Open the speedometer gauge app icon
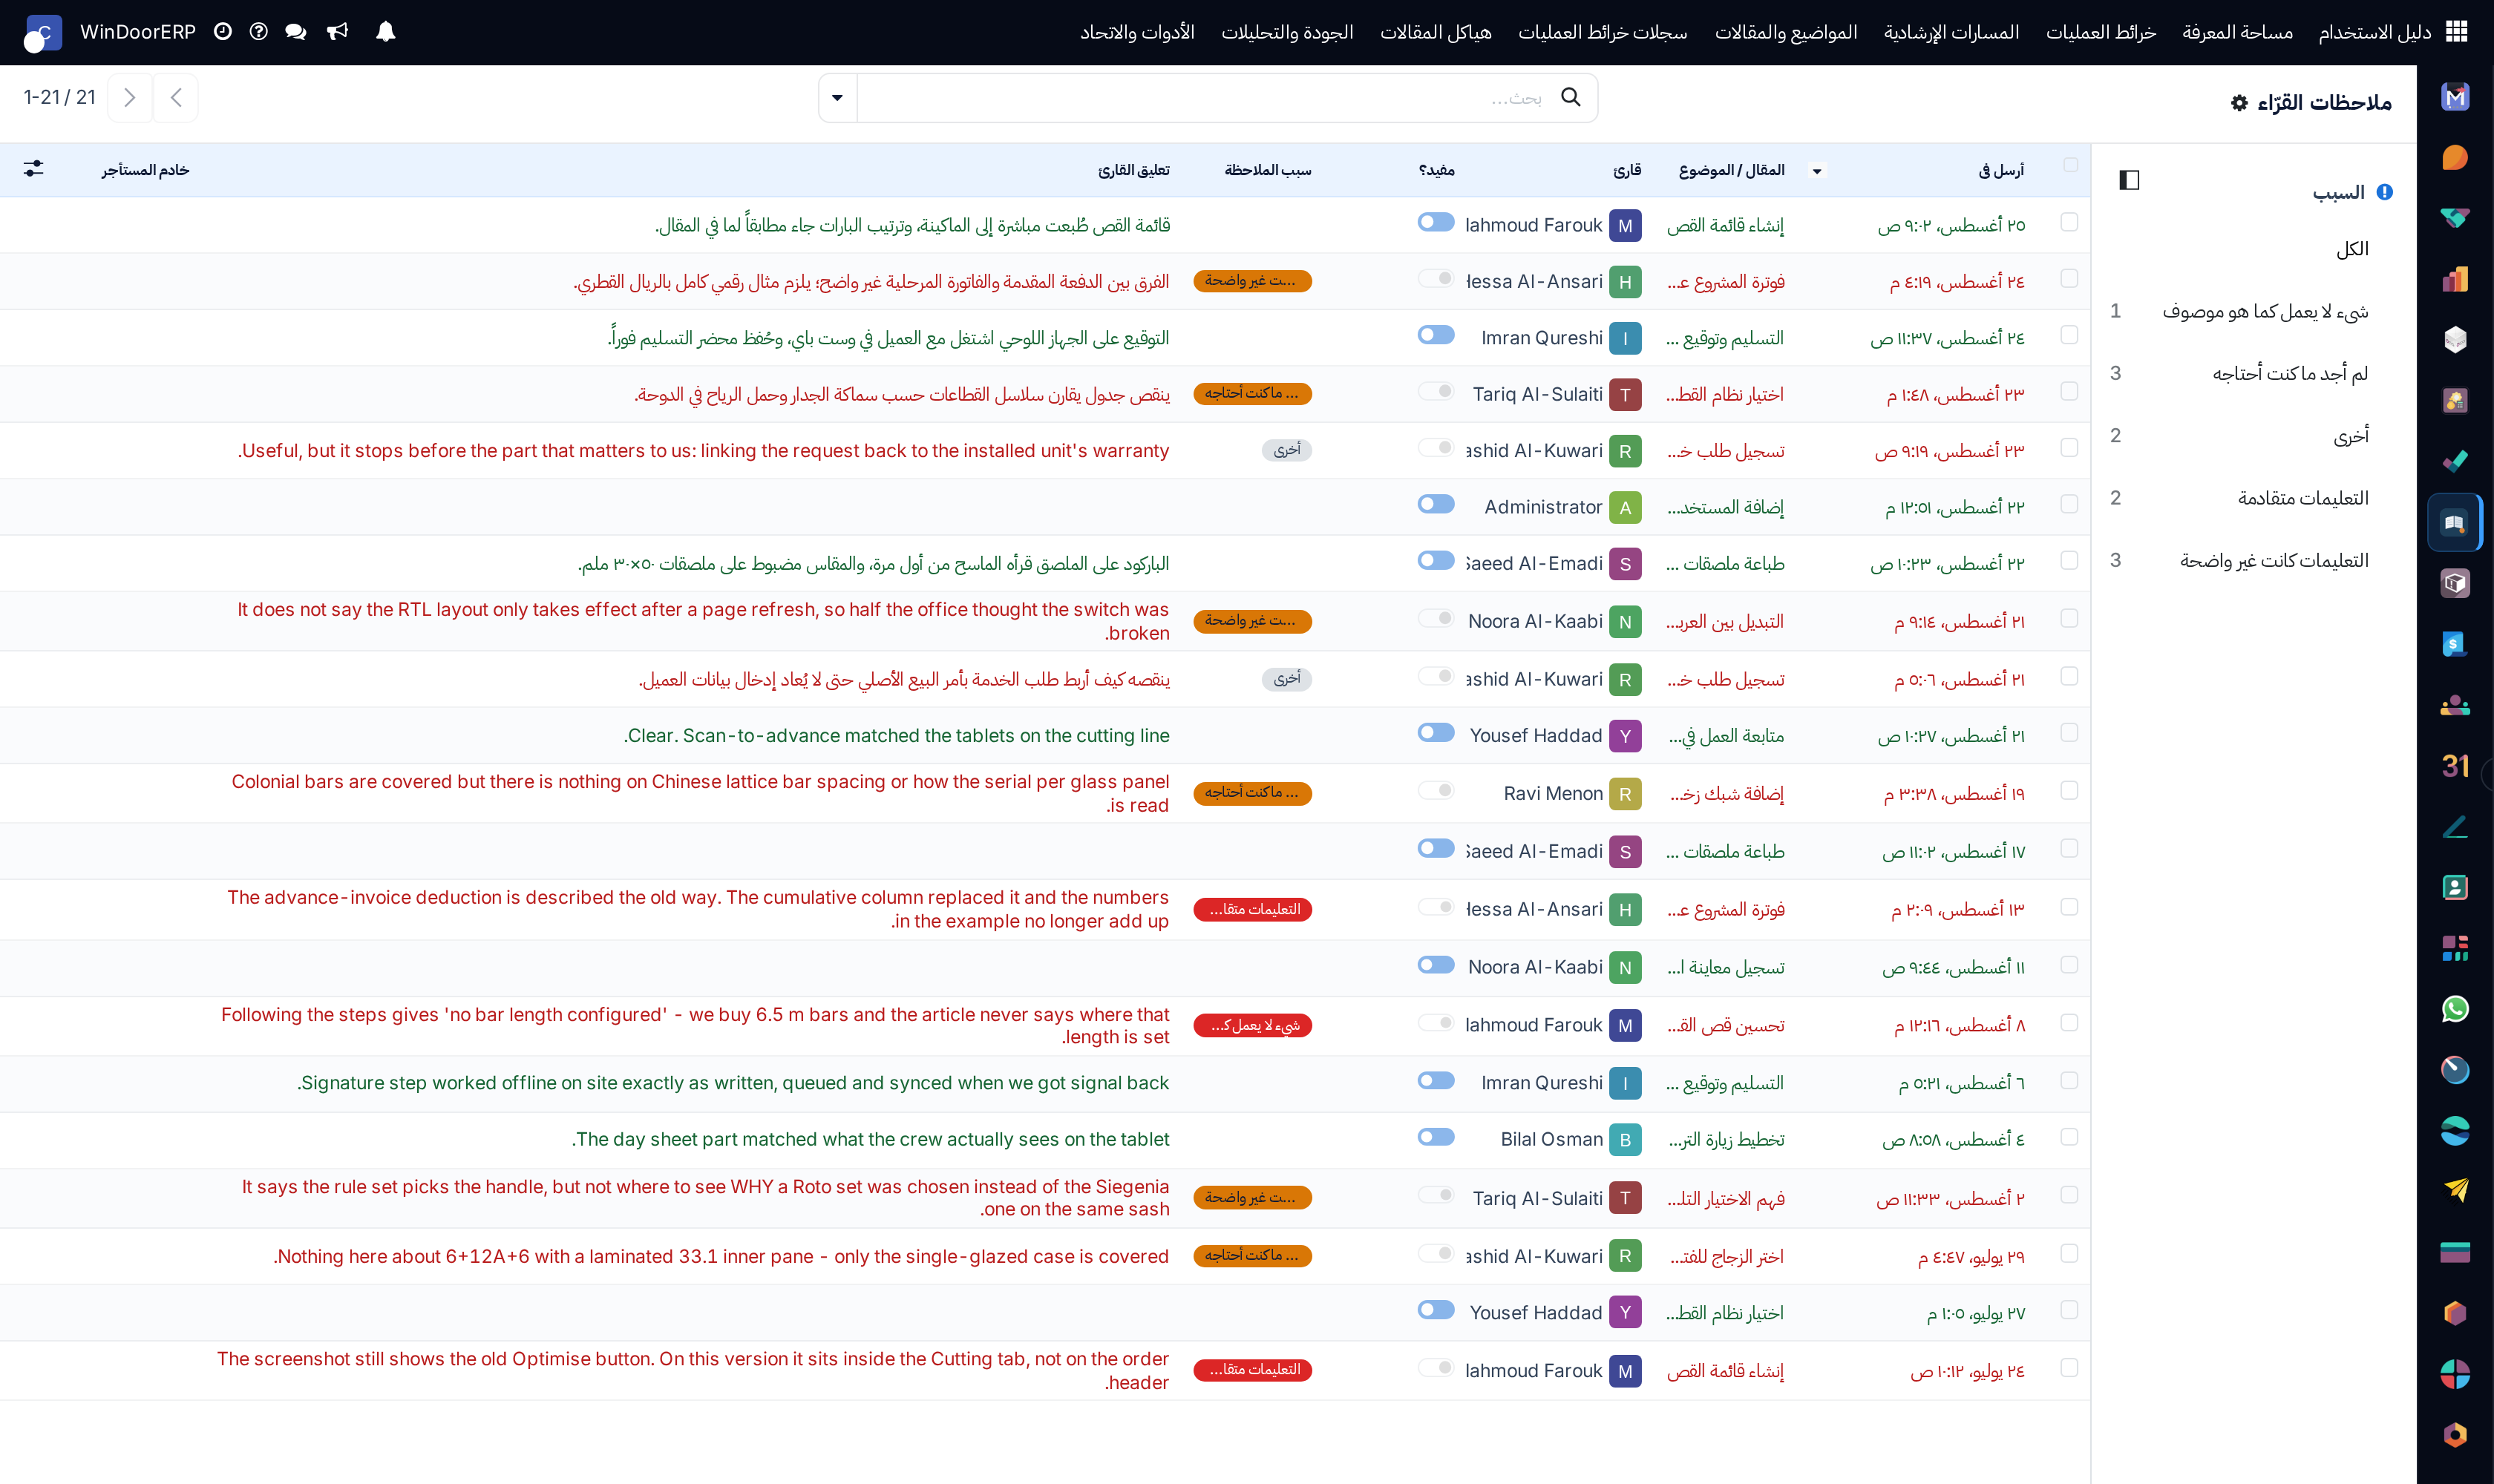Image resolution: width=2494 pixels, height=1484 pixels. click(x=2455, y=1070)
